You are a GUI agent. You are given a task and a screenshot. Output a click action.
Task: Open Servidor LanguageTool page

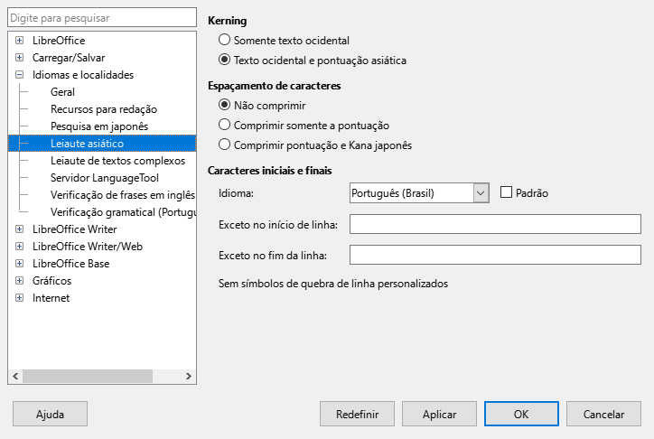point(105,178)
